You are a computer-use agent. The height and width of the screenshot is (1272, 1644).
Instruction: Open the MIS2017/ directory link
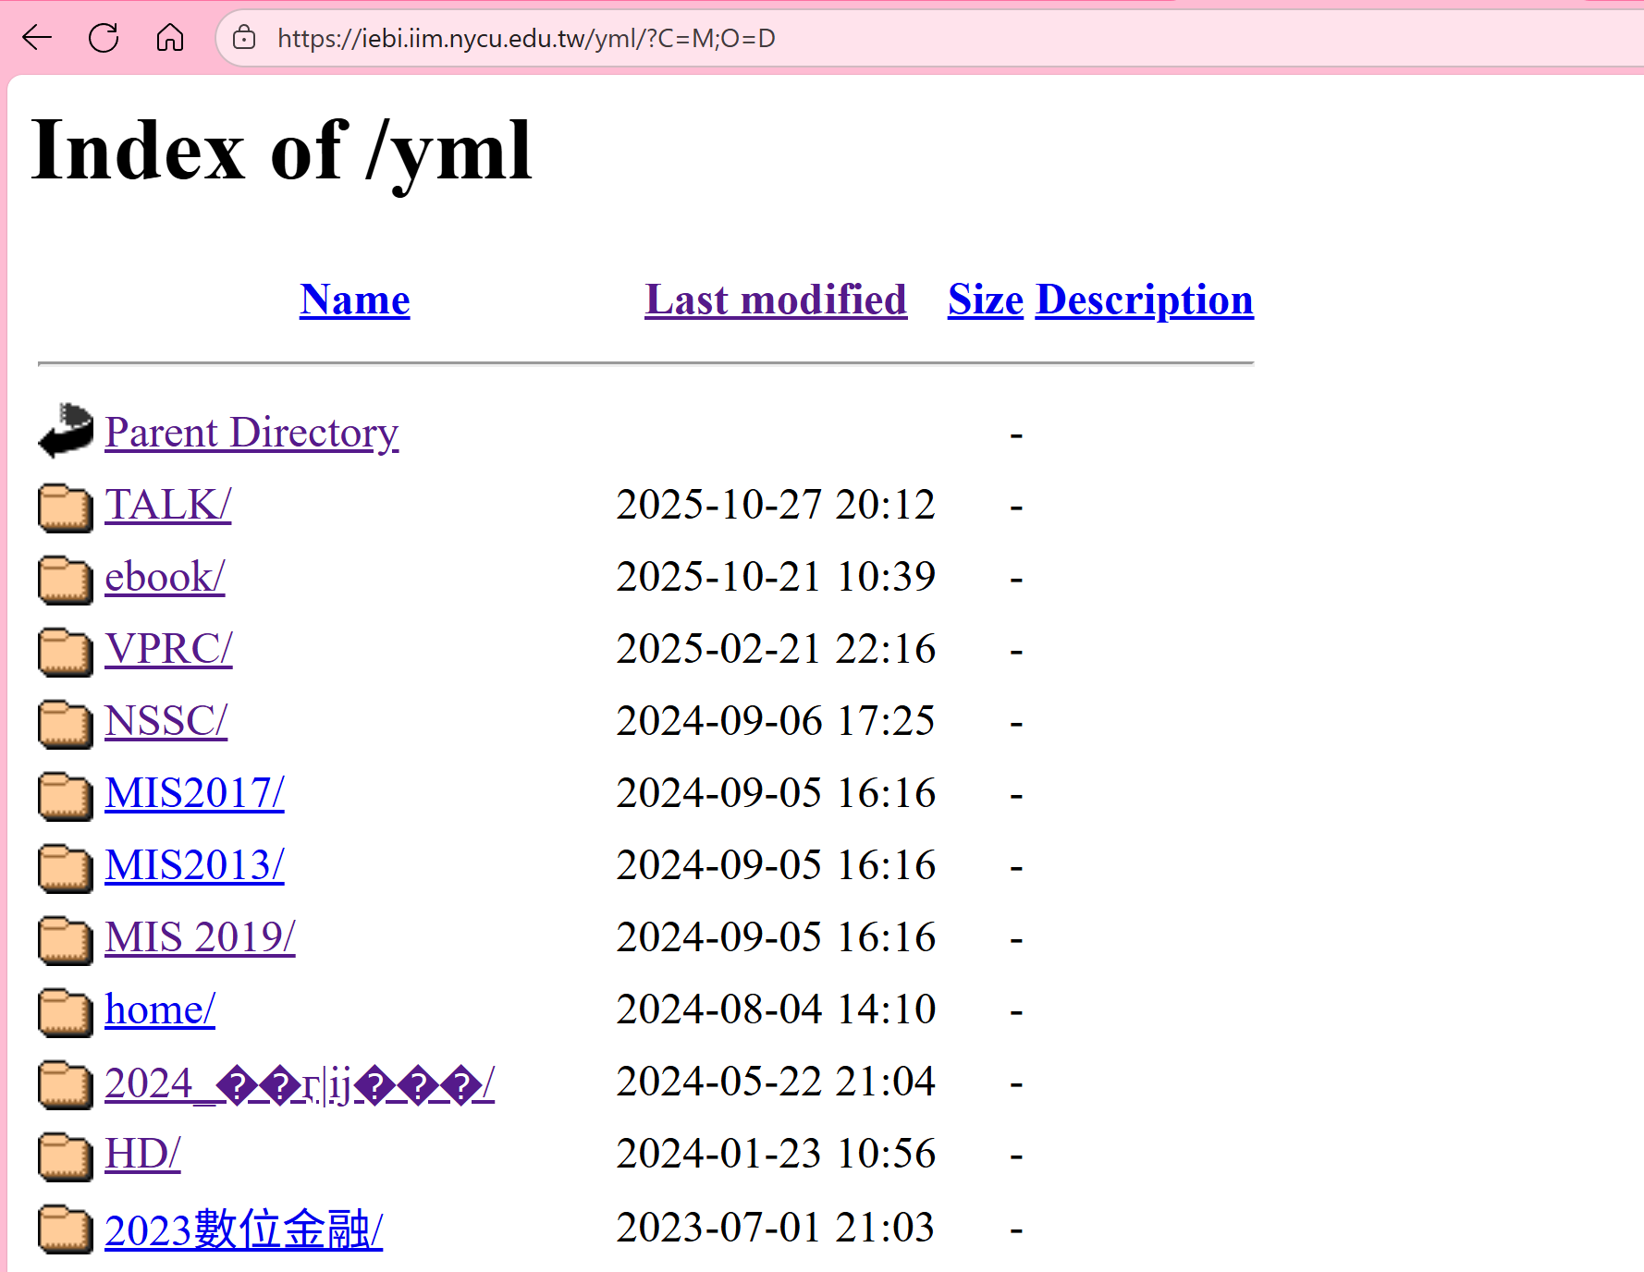click(194, 793)
